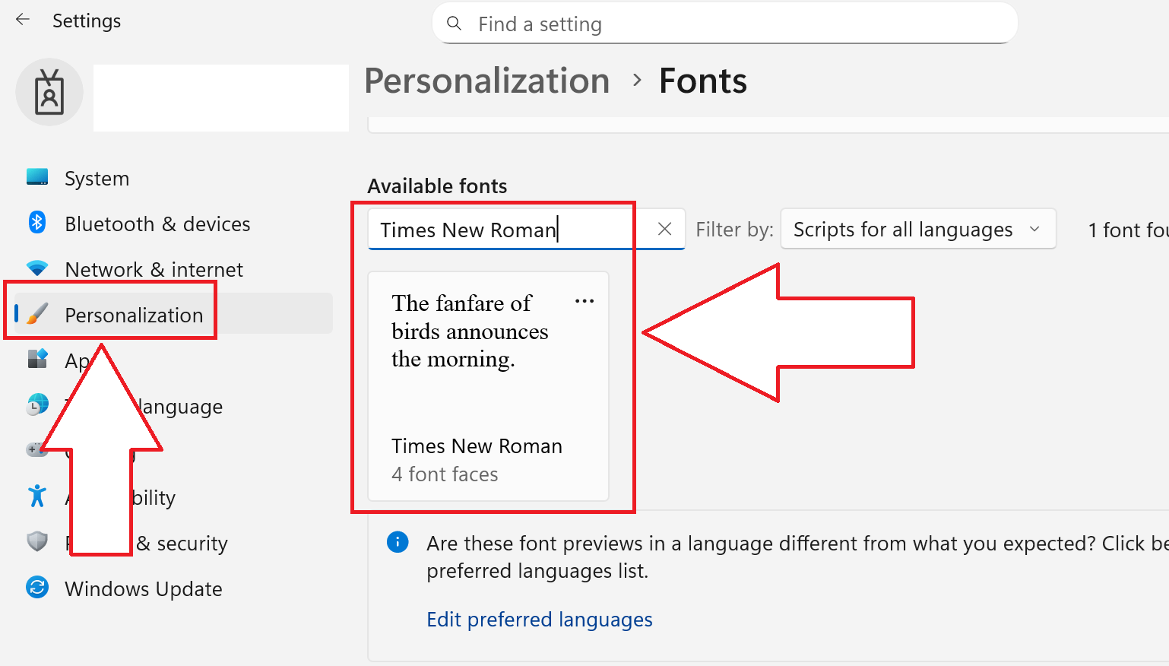Screen dimensions: 1169x666
Task: Click the Windows Update sync icon
Action: tap(37, 588)
